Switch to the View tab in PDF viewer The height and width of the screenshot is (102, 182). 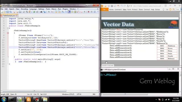click(125, 9)
